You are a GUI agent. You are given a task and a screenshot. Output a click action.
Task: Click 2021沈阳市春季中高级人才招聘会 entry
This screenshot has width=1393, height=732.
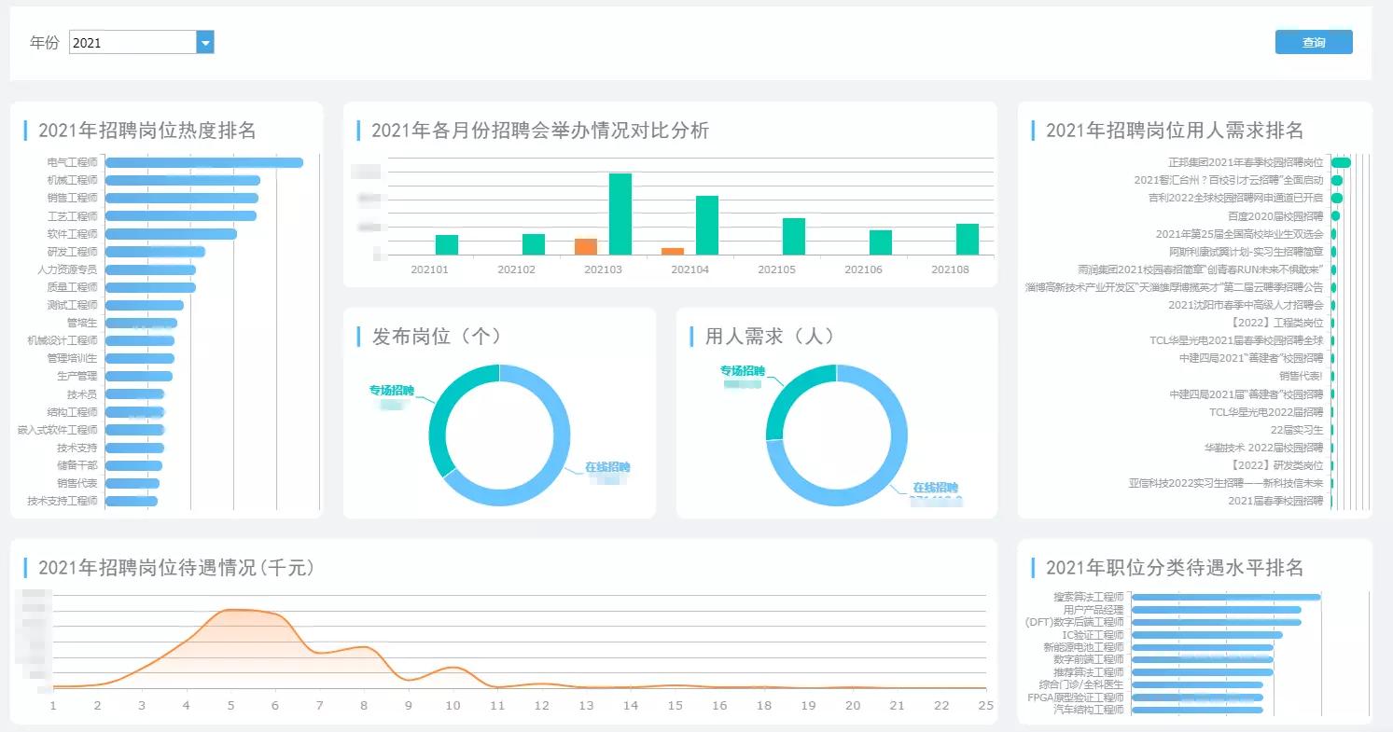pyautogui.click(x=1246, y=305)
